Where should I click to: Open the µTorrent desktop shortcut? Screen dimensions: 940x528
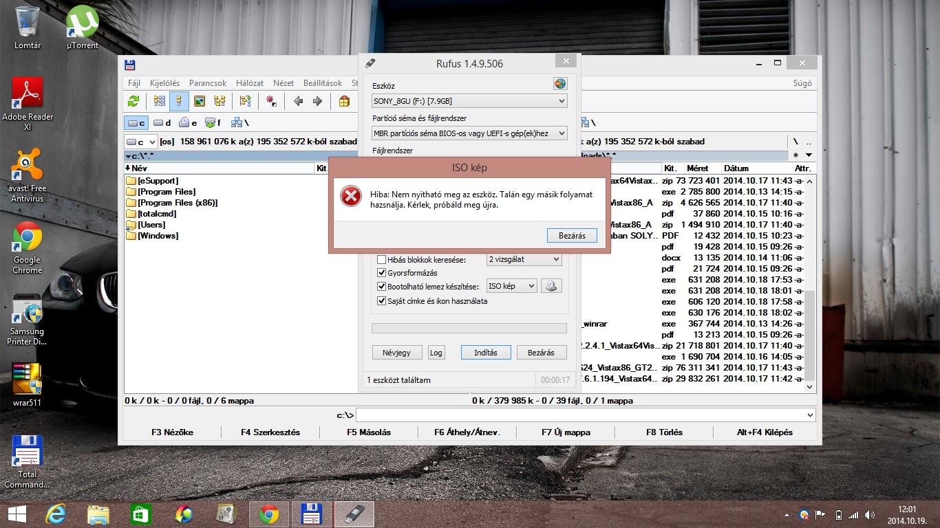[x=83, y=28]
